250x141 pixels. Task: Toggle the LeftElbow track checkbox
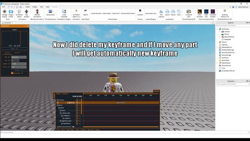point(62,116)
